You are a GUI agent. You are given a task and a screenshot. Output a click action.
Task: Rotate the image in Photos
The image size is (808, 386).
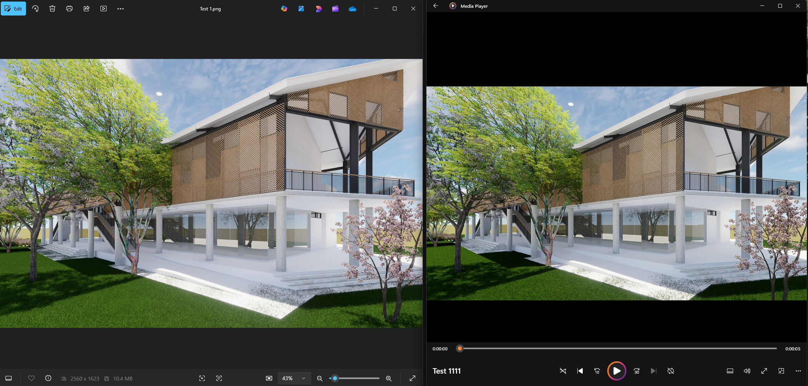click(x=35, y=9)
